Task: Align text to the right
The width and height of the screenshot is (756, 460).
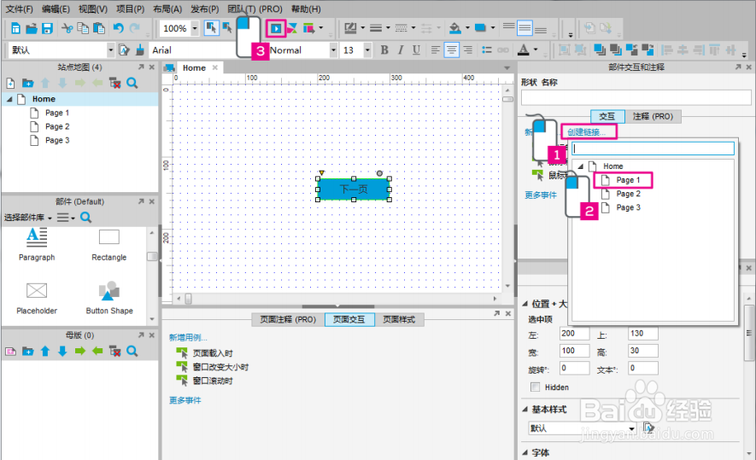Action: tap(467, 49)
